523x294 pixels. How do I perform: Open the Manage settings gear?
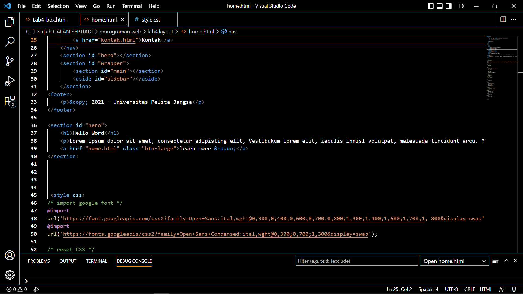[x=10, y=275]
